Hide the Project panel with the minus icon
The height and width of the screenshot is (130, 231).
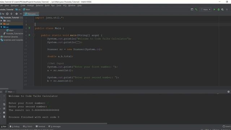[x=21, y=14]
